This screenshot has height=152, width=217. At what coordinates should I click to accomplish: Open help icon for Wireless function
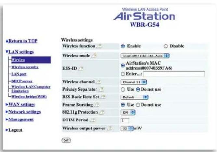coord(99,46)
